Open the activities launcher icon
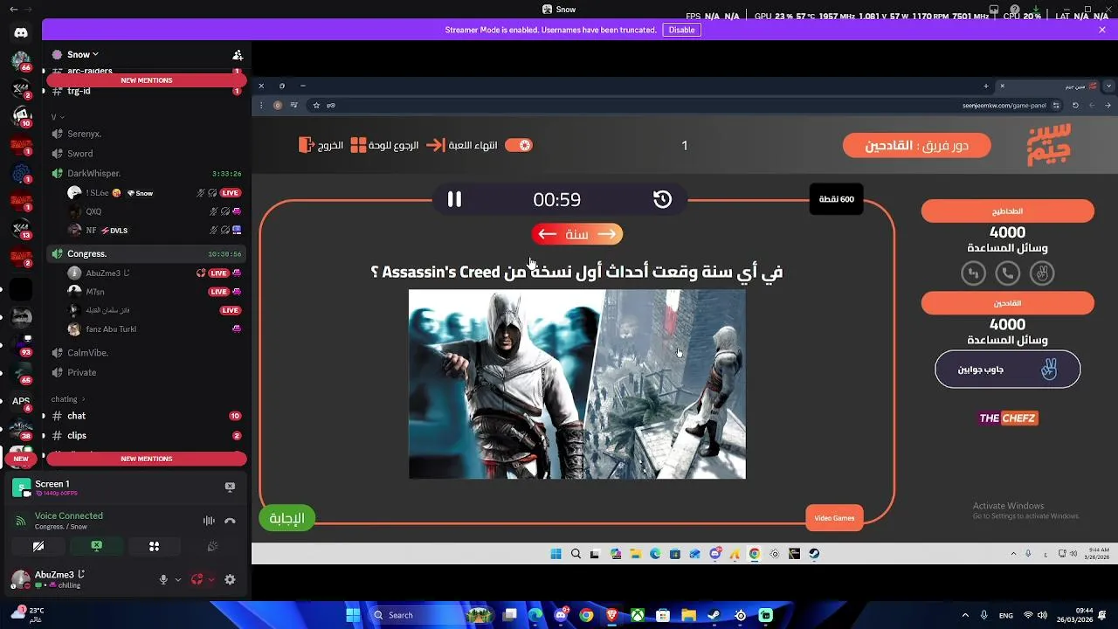The width and height of the screenshot is (1118, 629). pos(154,546)
